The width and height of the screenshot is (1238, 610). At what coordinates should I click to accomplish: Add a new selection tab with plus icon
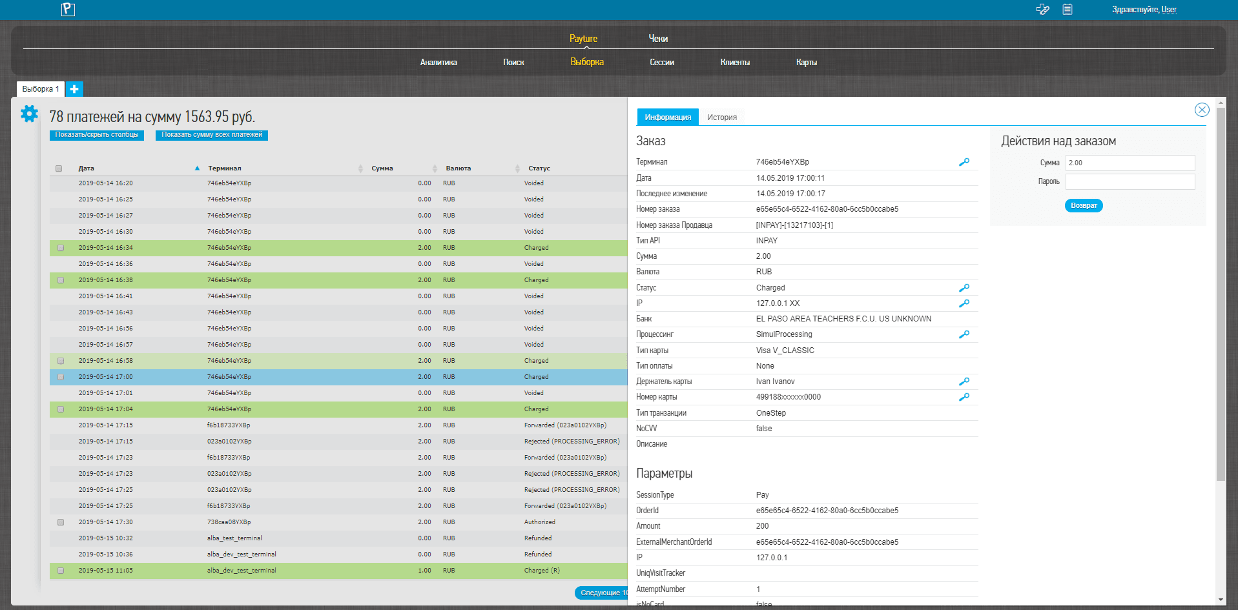pos(74,89)
